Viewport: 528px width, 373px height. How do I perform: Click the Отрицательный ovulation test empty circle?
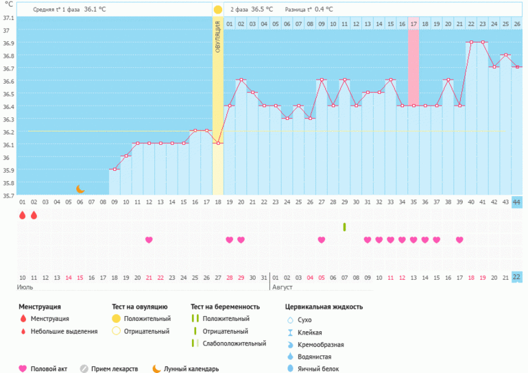(117, 331)
